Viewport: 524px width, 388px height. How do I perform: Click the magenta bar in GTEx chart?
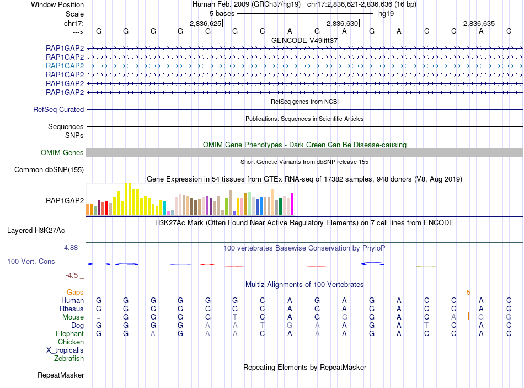292,204
